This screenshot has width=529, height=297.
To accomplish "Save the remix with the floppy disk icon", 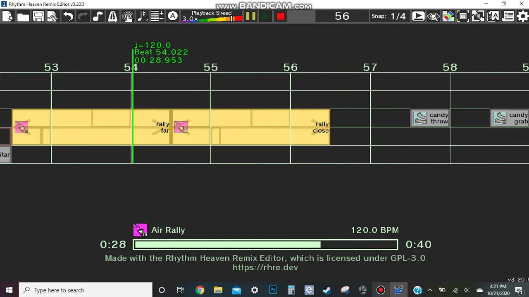I will click(38, 16).
